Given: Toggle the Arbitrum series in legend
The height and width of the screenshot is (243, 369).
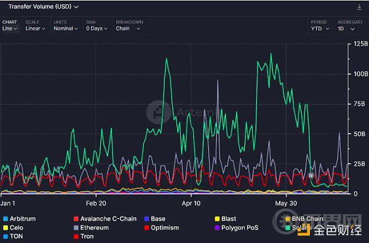Looking at the screenshot, I should coord(19,219).
